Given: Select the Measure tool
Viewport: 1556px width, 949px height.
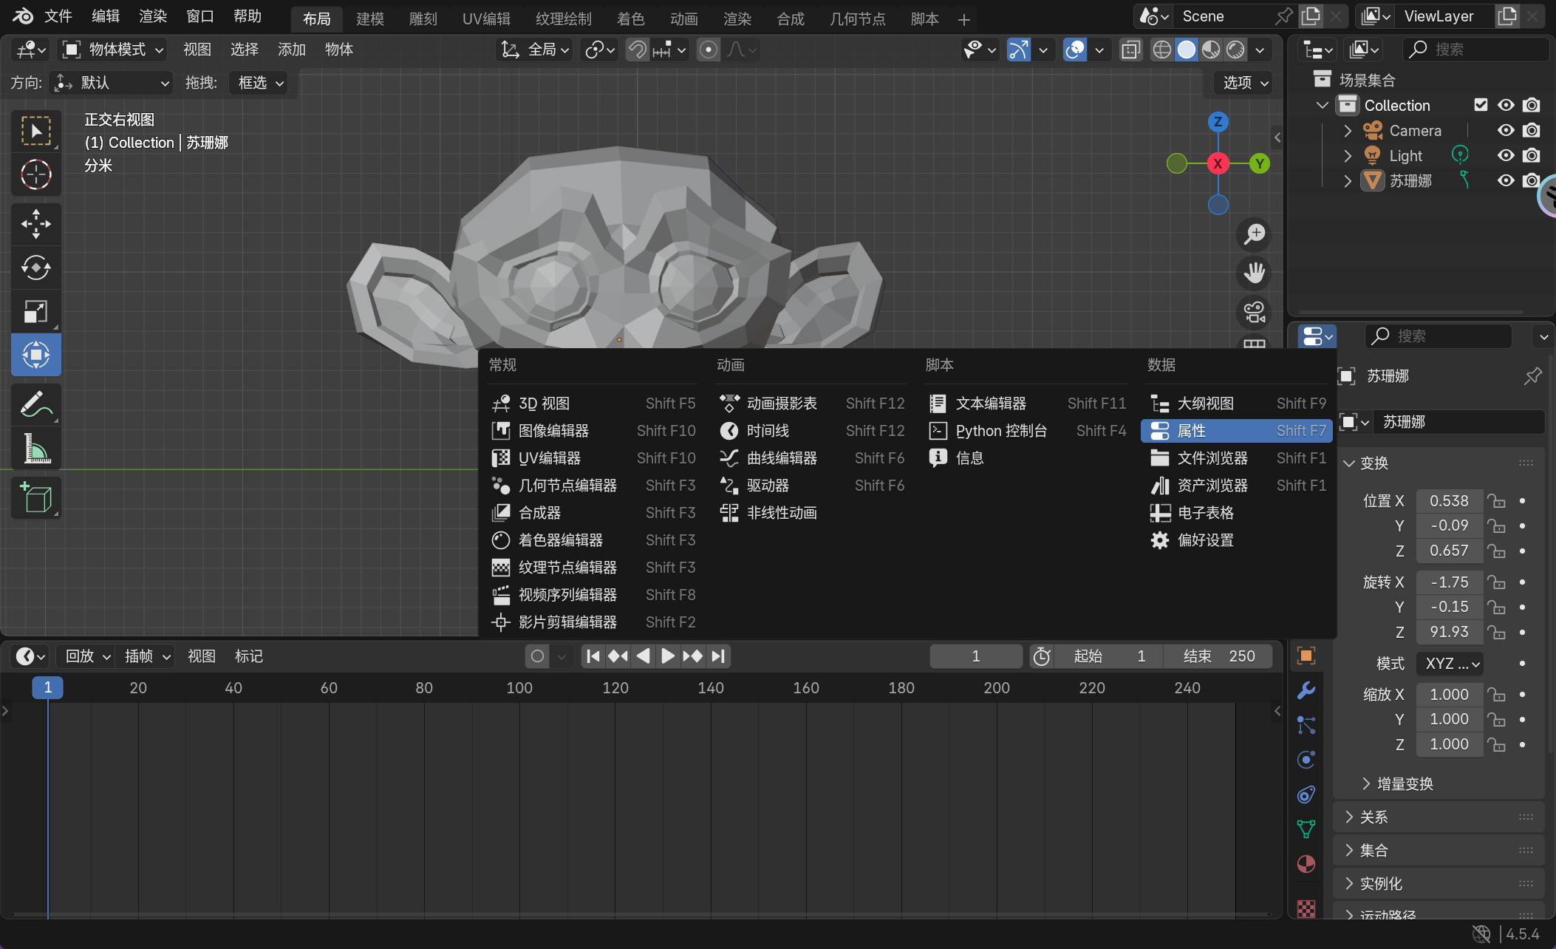Looking at the screenshot, I should (35, 448).
